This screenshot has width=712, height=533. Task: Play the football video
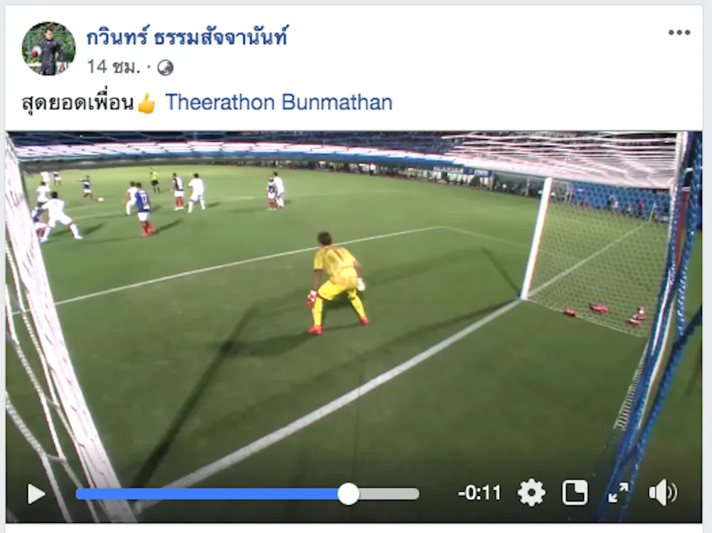tap(36, 494)
